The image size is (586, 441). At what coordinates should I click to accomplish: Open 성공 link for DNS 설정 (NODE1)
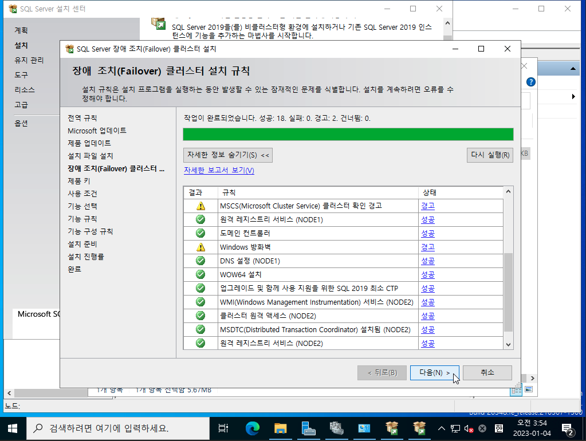point(427,261)
